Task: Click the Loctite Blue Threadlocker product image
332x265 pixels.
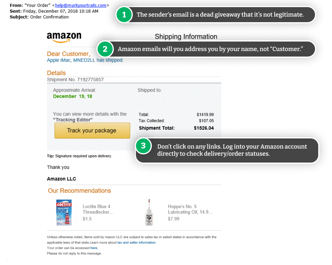Action: [64, 212]
